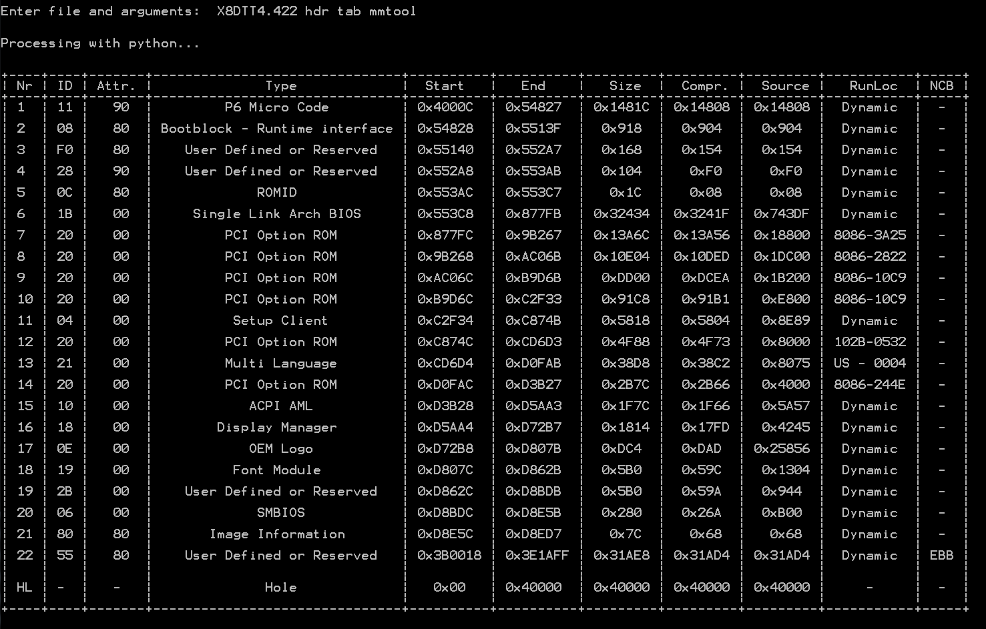Click the 'Size' column header
Image resolution: width=986 pixels, height=629 pixels.
coord(625,85)
